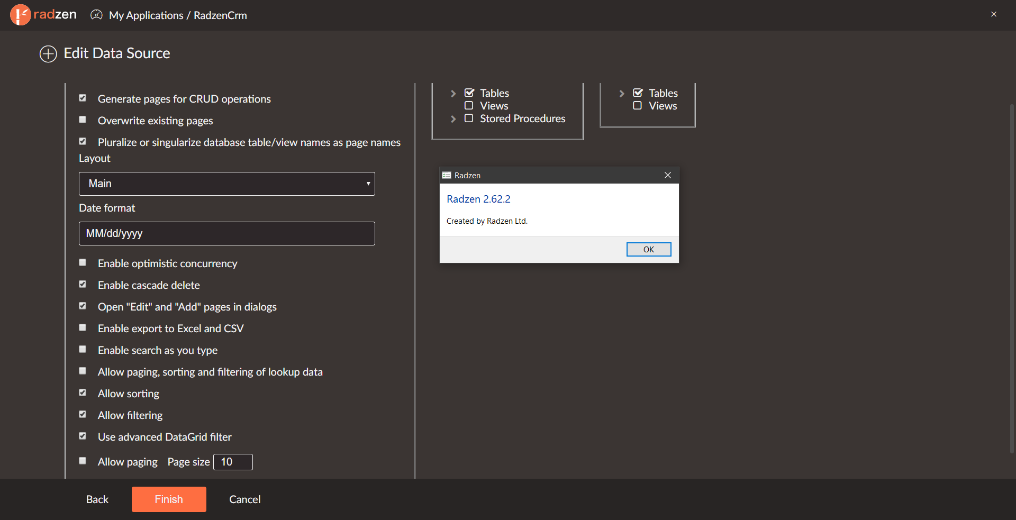Click the RadzenCrm breadcrumb text
Viewport: 1016px width, 520px height.
coord(220,15)
